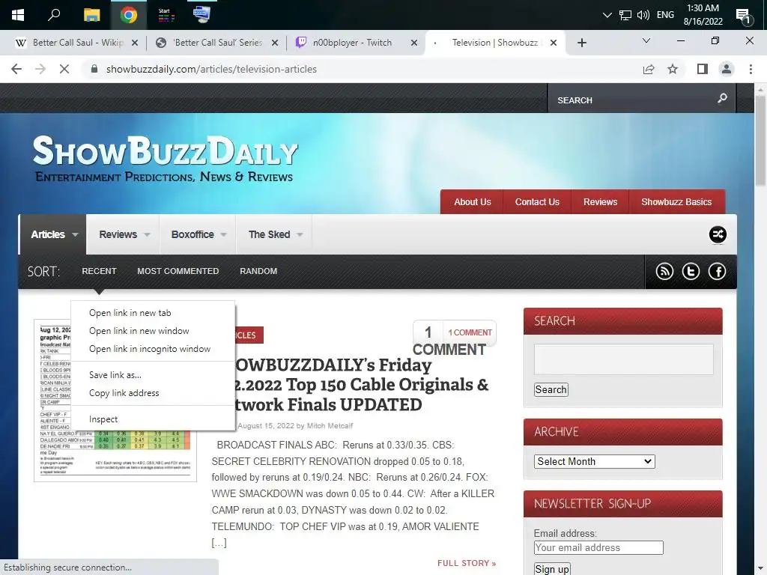Viewport: 767px width, 575px height.
Task: Open the Top 150 Cable Originals headline
Action: 362,385
